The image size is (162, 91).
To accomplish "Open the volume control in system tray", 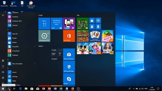I will [x=143, y=89].
